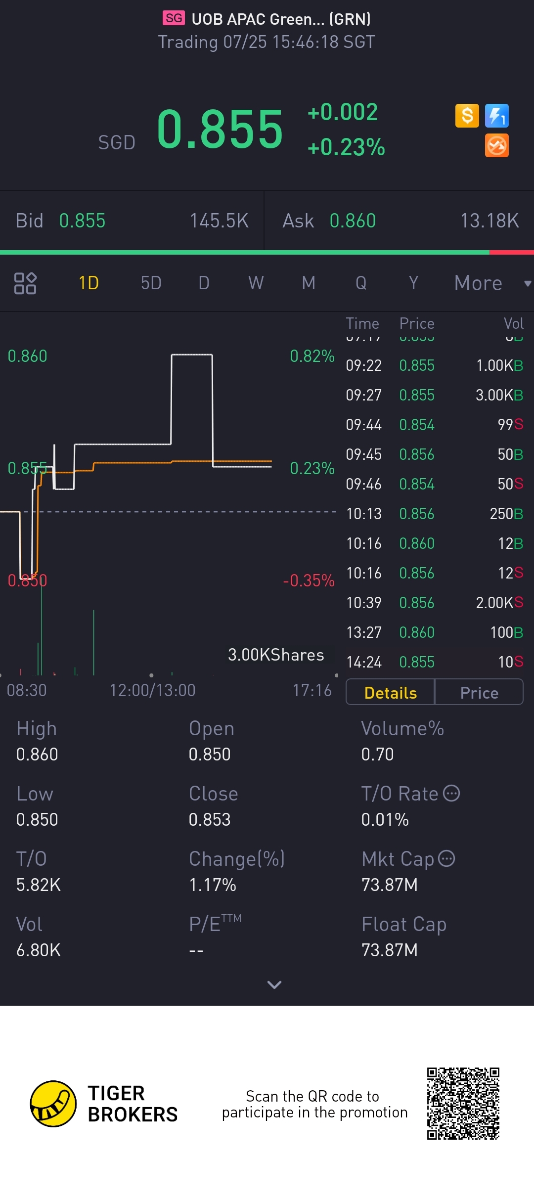Switch to the 5D chart tab
The width and height of the screenshot is (534, 1202).
point(151,283)
